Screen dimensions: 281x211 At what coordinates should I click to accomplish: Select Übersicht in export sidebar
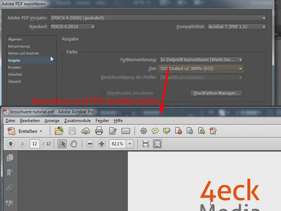tap(32, 82)
